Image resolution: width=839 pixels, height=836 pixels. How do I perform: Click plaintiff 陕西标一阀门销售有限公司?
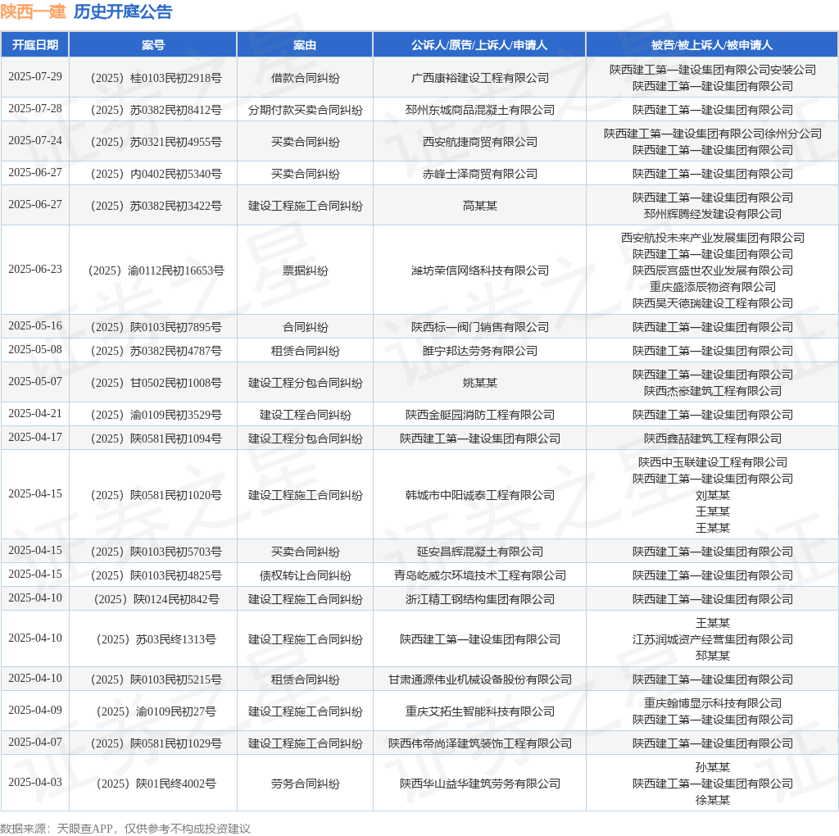tap(479, 328)
